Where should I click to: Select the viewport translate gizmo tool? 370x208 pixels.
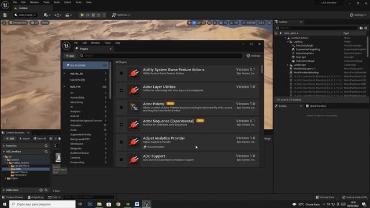pos(194,23)
